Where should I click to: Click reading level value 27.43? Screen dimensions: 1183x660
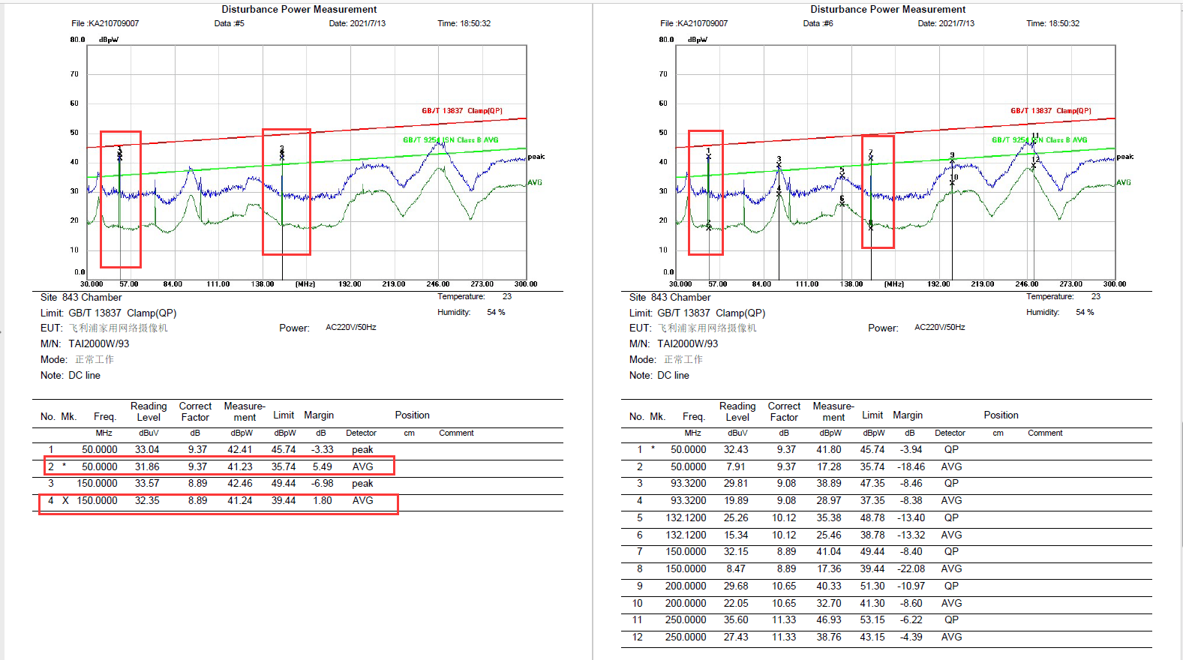pos(736,637)
